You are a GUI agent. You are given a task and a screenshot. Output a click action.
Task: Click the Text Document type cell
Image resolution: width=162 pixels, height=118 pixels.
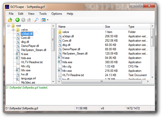tap(137, 75)
